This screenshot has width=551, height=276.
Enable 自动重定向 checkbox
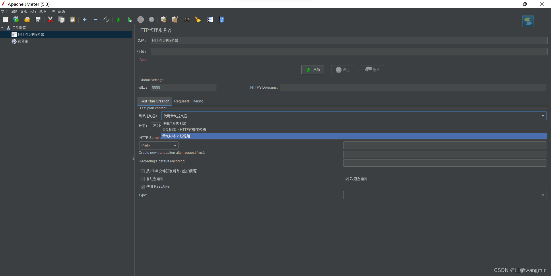[x=143, y=179]
